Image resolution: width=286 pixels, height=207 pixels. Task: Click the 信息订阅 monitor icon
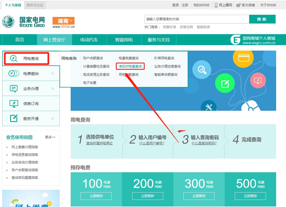14,103
